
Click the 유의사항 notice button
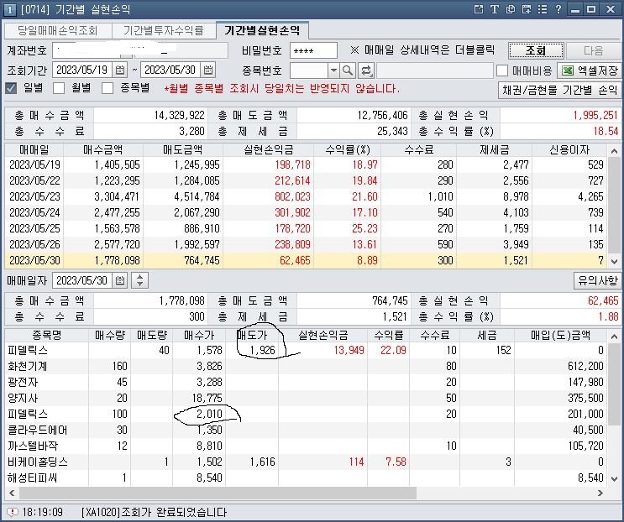[x=597, y=280]
